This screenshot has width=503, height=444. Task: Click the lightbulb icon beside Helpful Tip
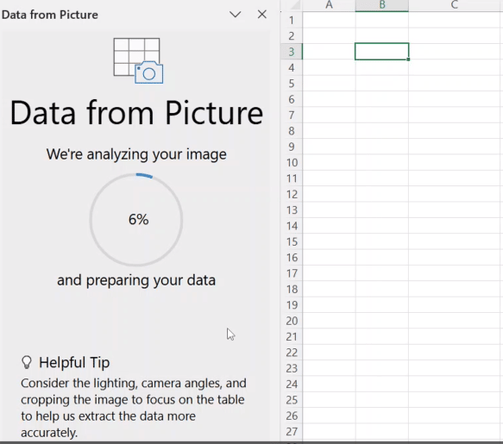[x=27, y=363]
